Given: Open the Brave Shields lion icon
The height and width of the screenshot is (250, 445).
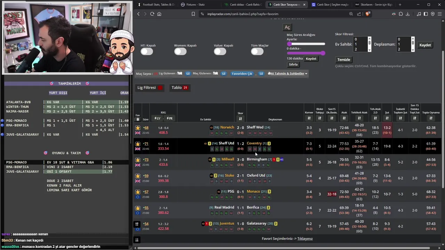Looking at the screenshot, I should [x=368, y=14].
